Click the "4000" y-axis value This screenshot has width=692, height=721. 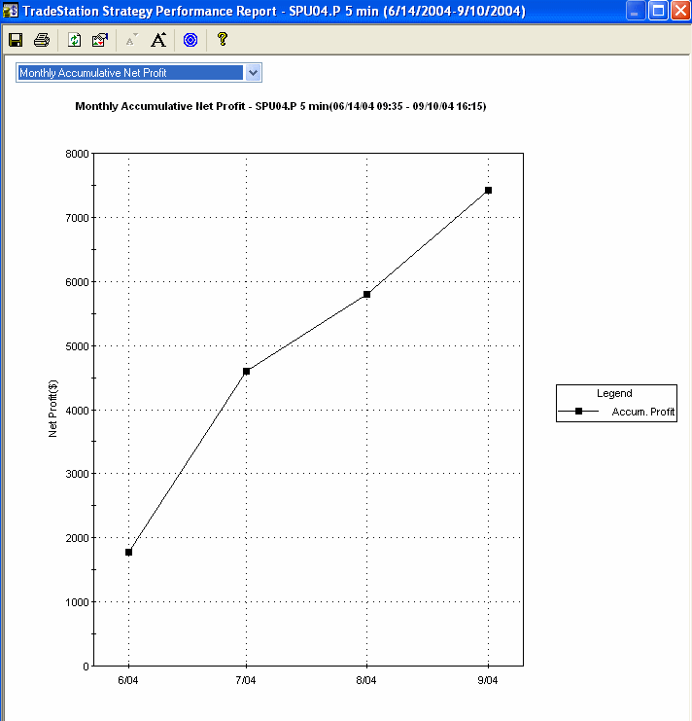point(77,411)
